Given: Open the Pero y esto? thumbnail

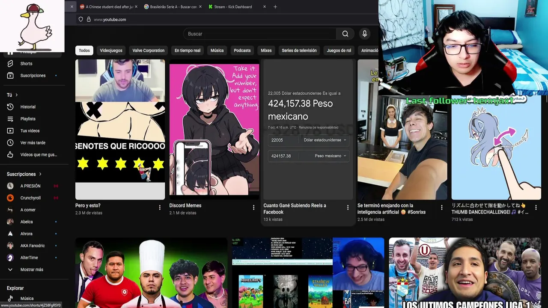Looking at the screenshot, I should (120, 129).
